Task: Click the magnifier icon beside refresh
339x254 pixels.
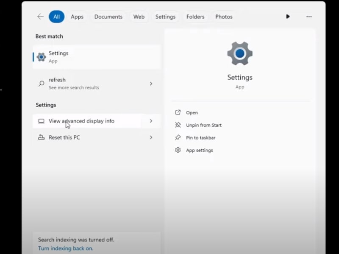Action: (41, 84)
